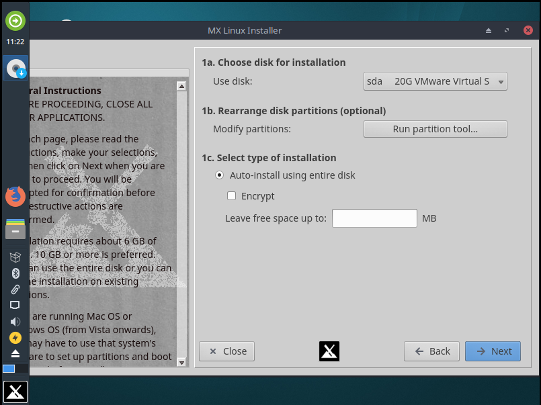The image size is (541, 405).
Task: Click the power manager lightning icon
Action: click(15, 337)
